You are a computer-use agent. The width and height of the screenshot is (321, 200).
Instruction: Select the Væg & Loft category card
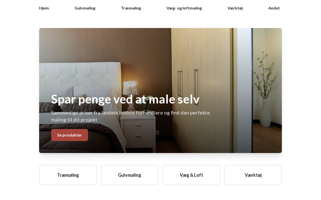(x=191, y=175)
